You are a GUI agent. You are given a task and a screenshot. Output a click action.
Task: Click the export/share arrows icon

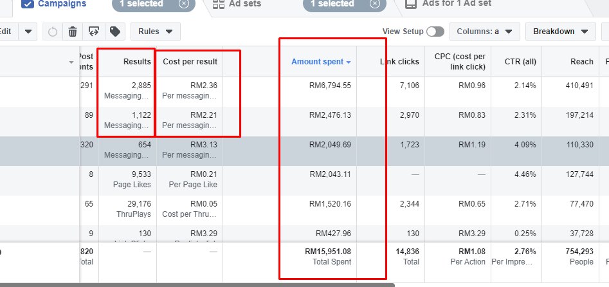pyautogui.click(x=94, y=32)
